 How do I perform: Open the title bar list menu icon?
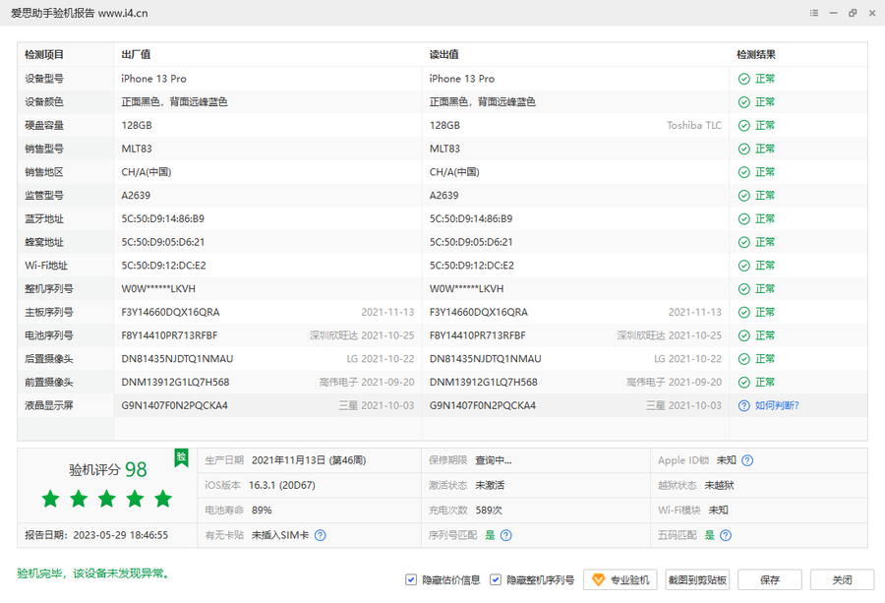814,13
